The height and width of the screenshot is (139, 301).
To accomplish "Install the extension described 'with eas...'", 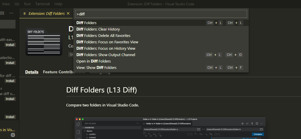I will coord(10,45).
